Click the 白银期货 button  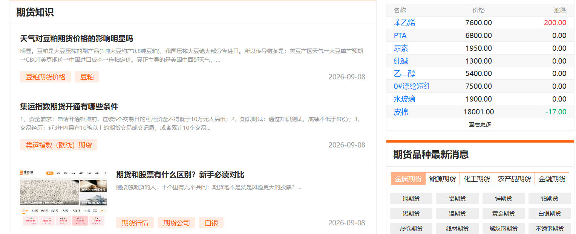550,213
